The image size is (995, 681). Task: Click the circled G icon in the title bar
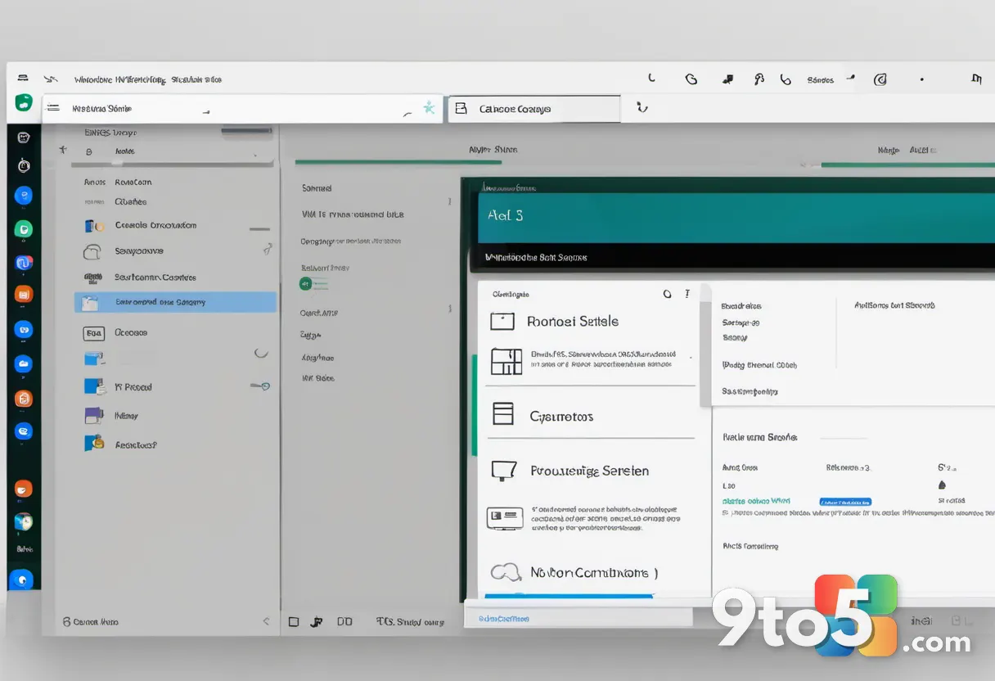(880, 79)
